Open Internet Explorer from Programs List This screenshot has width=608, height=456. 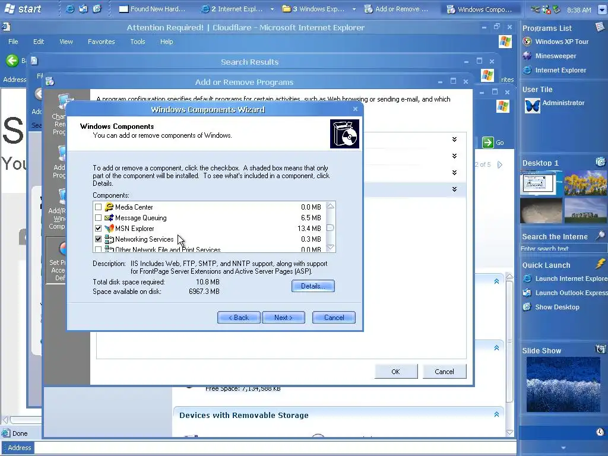coord(560,70)
